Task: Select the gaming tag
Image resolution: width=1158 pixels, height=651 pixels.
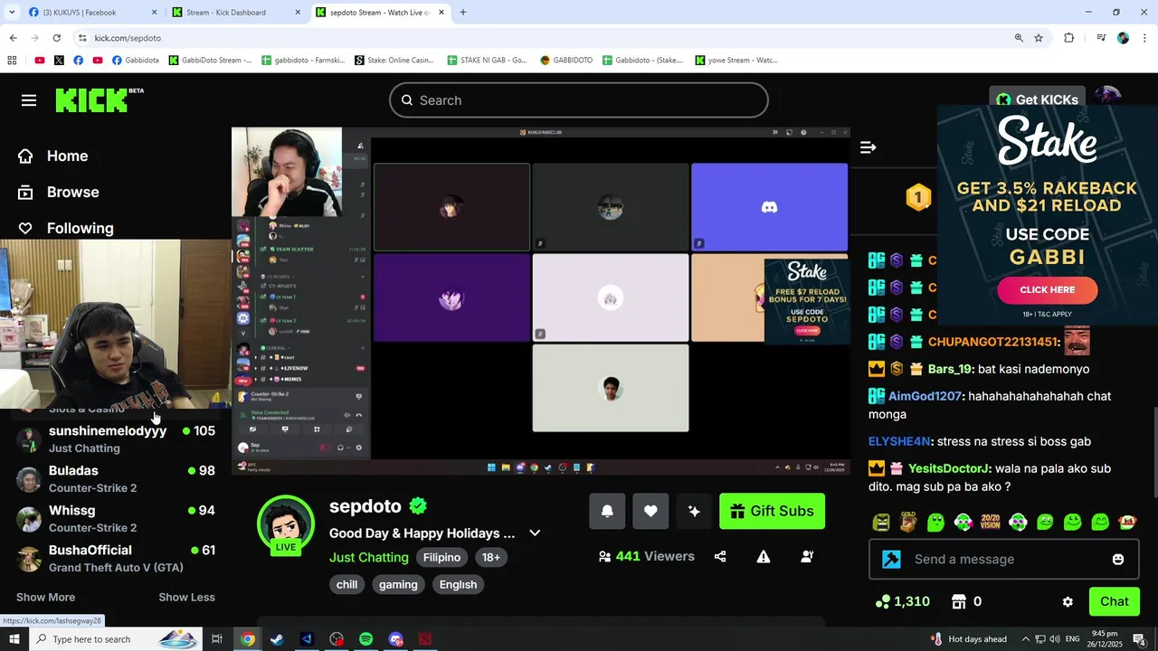Action: pyautogui.click(x=398, y=584)
